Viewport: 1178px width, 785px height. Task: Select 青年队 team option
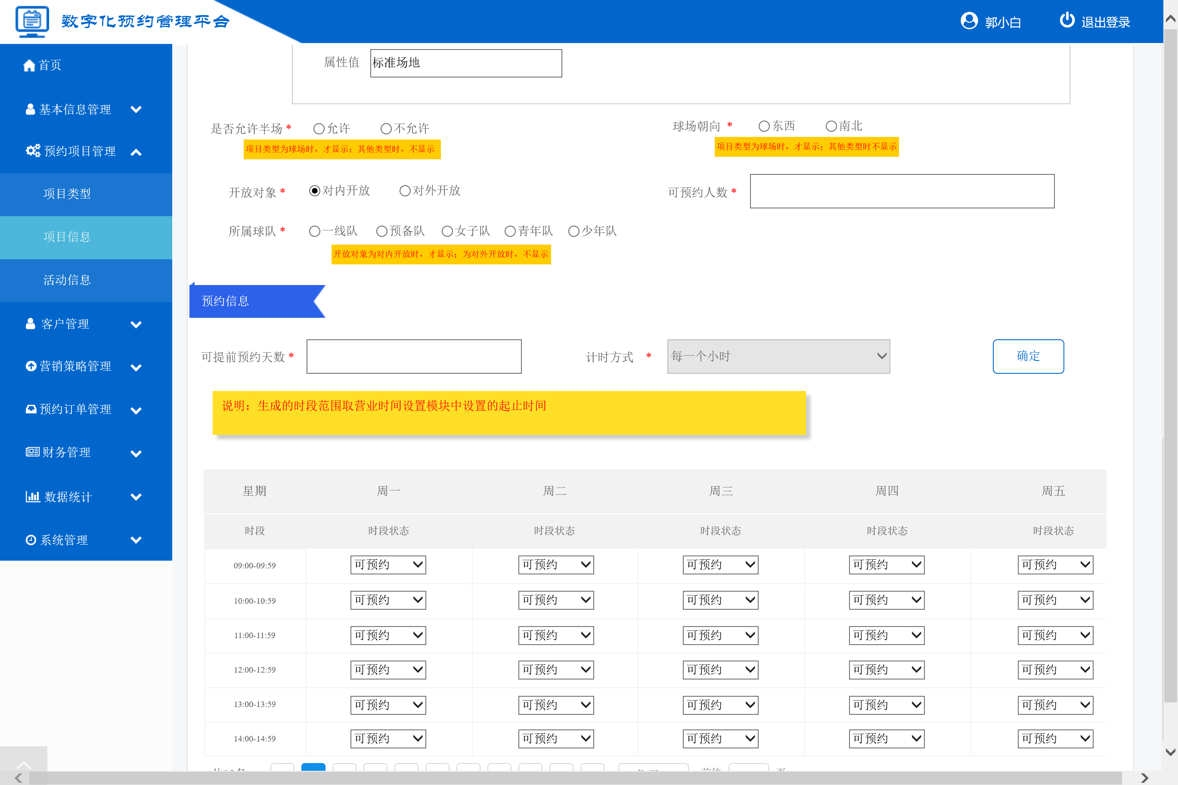510,231
